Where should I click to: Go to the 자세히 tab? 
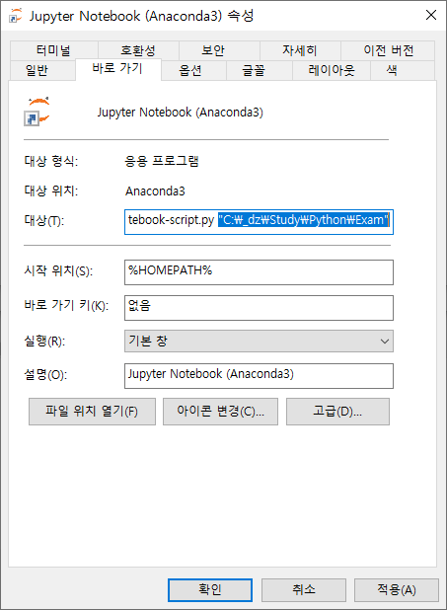coord(300,50)
